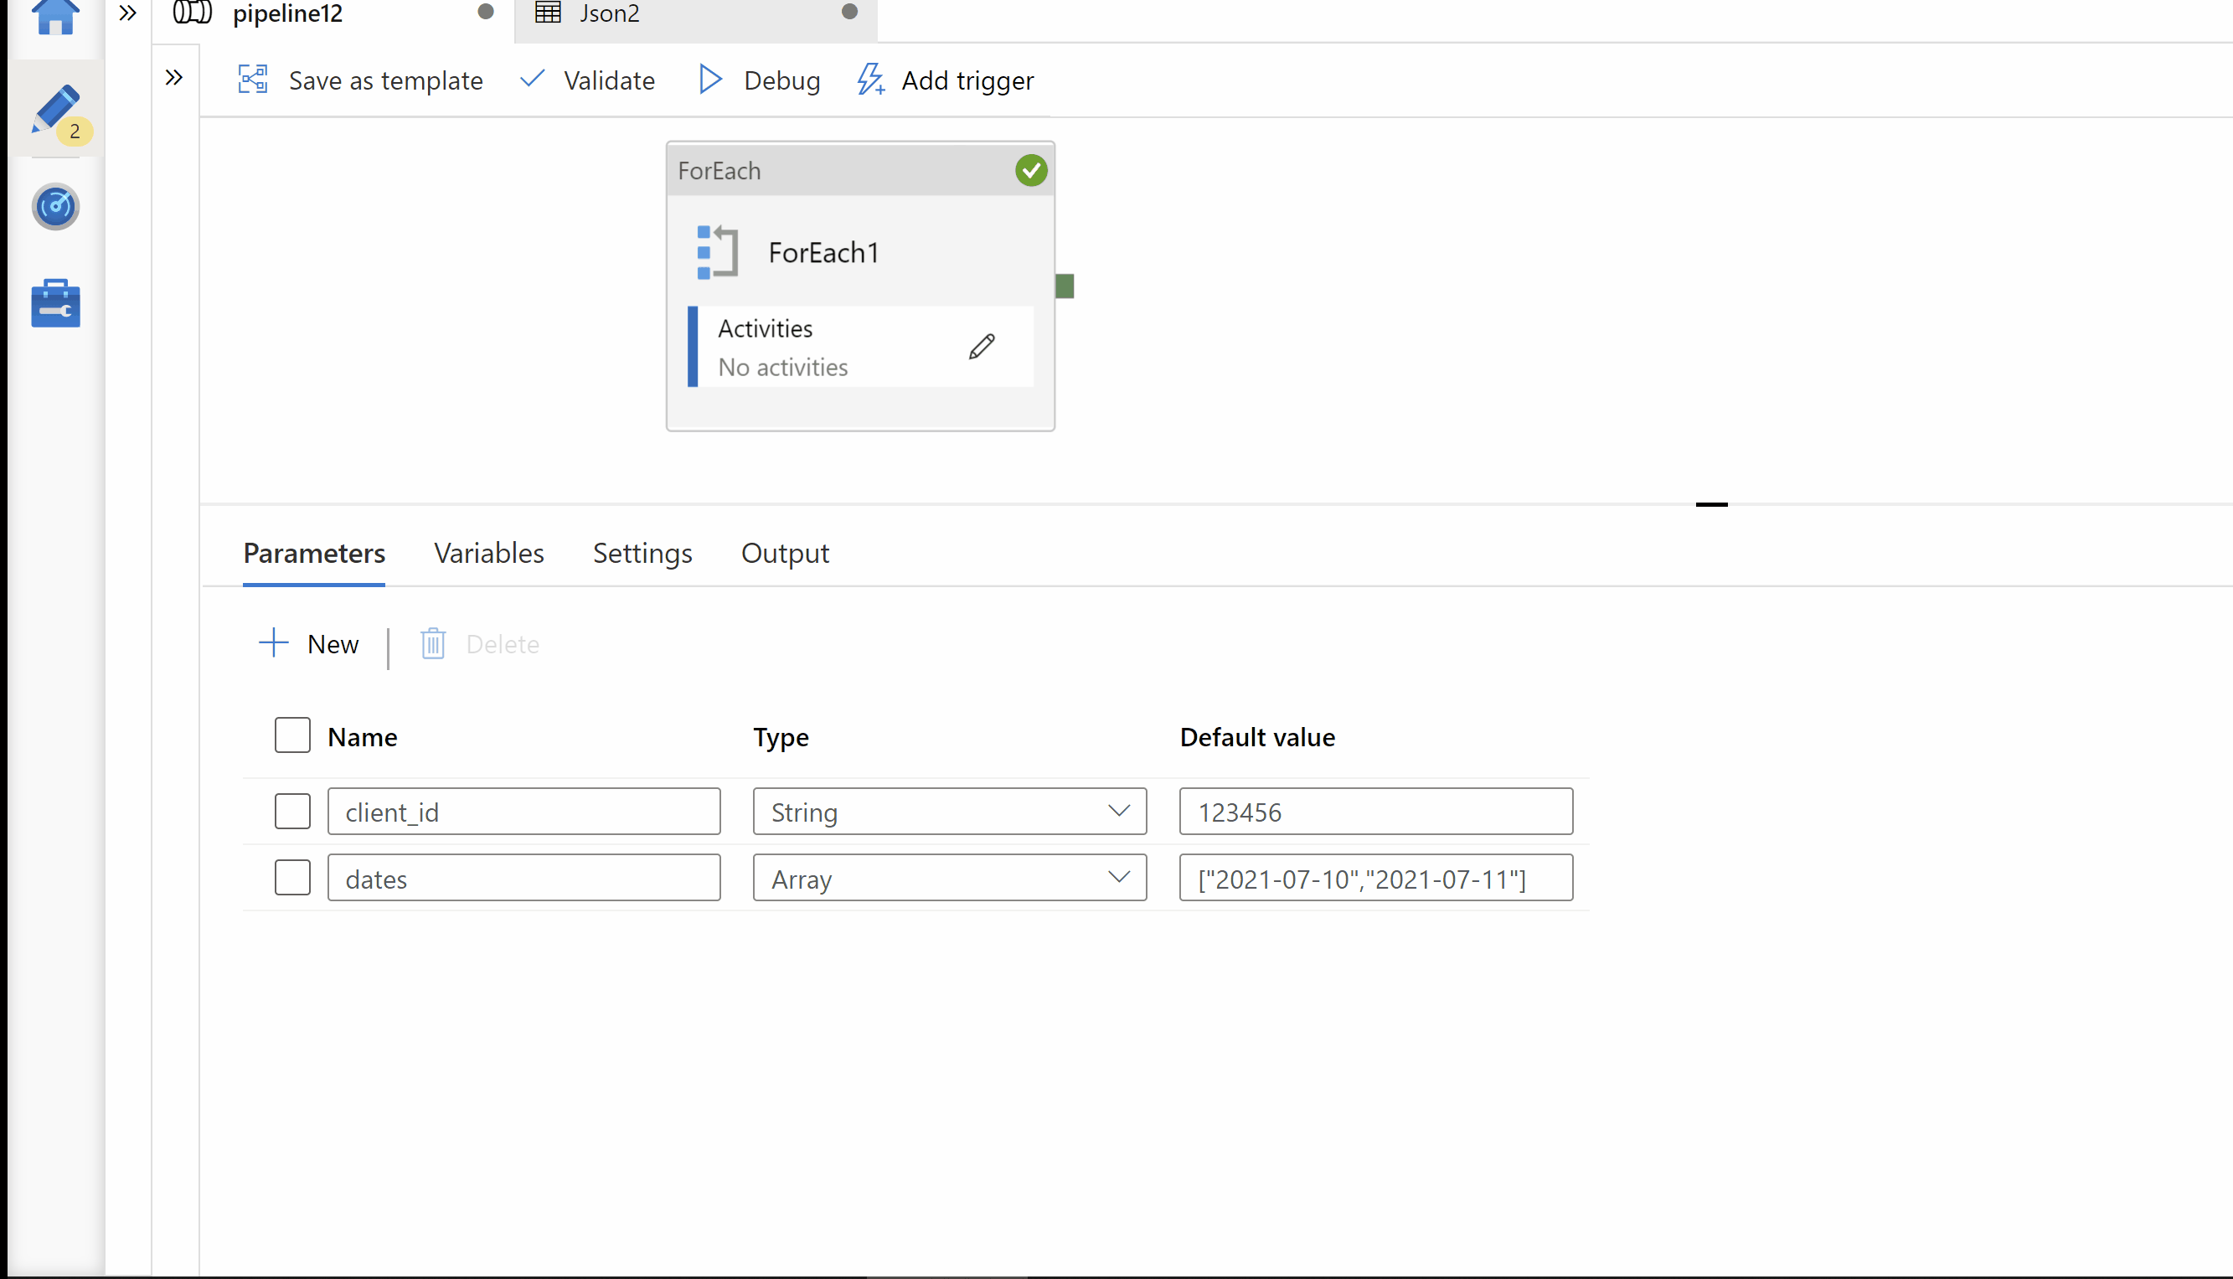Image resolution: width=2233 pixels, height=1279 pixels.
Task: Open the Manage toolbox icon
Action: pos(55,304)
